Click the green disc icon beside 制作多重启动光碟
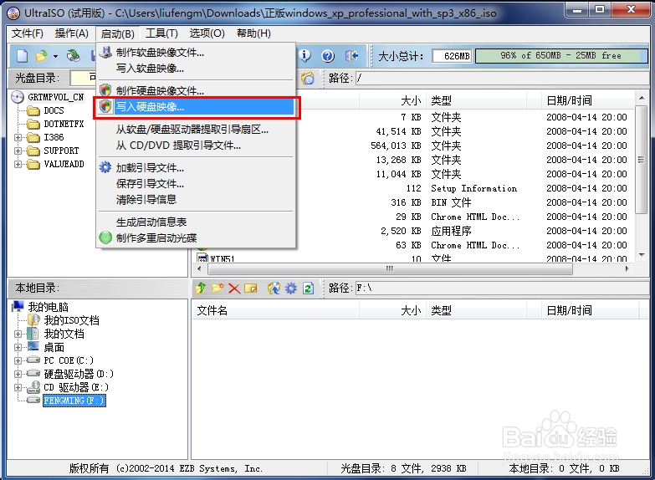Image resolution: width=655 pixels, height=480 pixels. click(105, 237)
